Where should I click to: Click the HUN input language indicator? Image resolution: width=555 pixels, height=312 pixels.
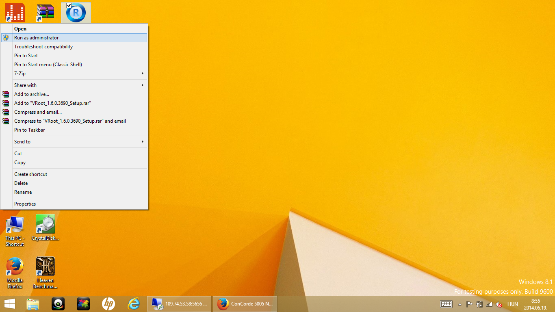pos(513,304)
